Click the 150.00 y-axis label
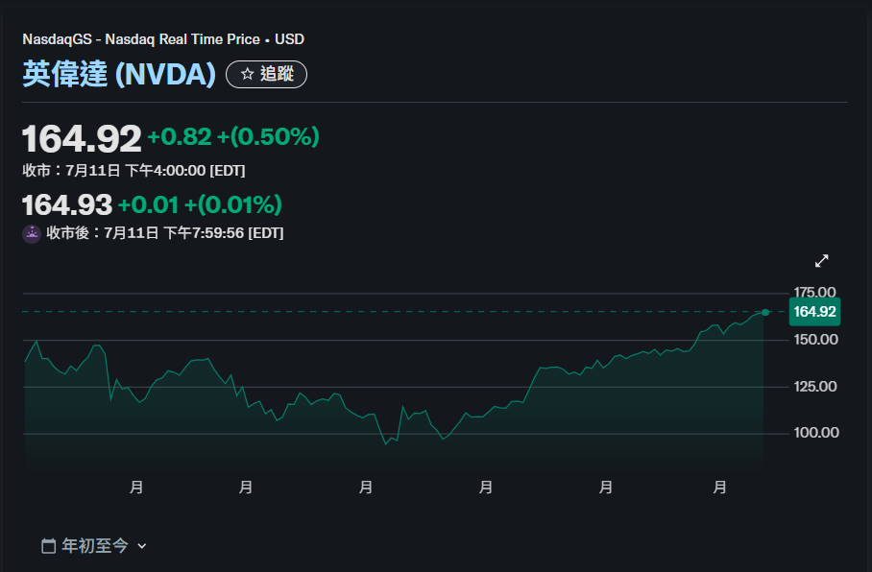 816,340
